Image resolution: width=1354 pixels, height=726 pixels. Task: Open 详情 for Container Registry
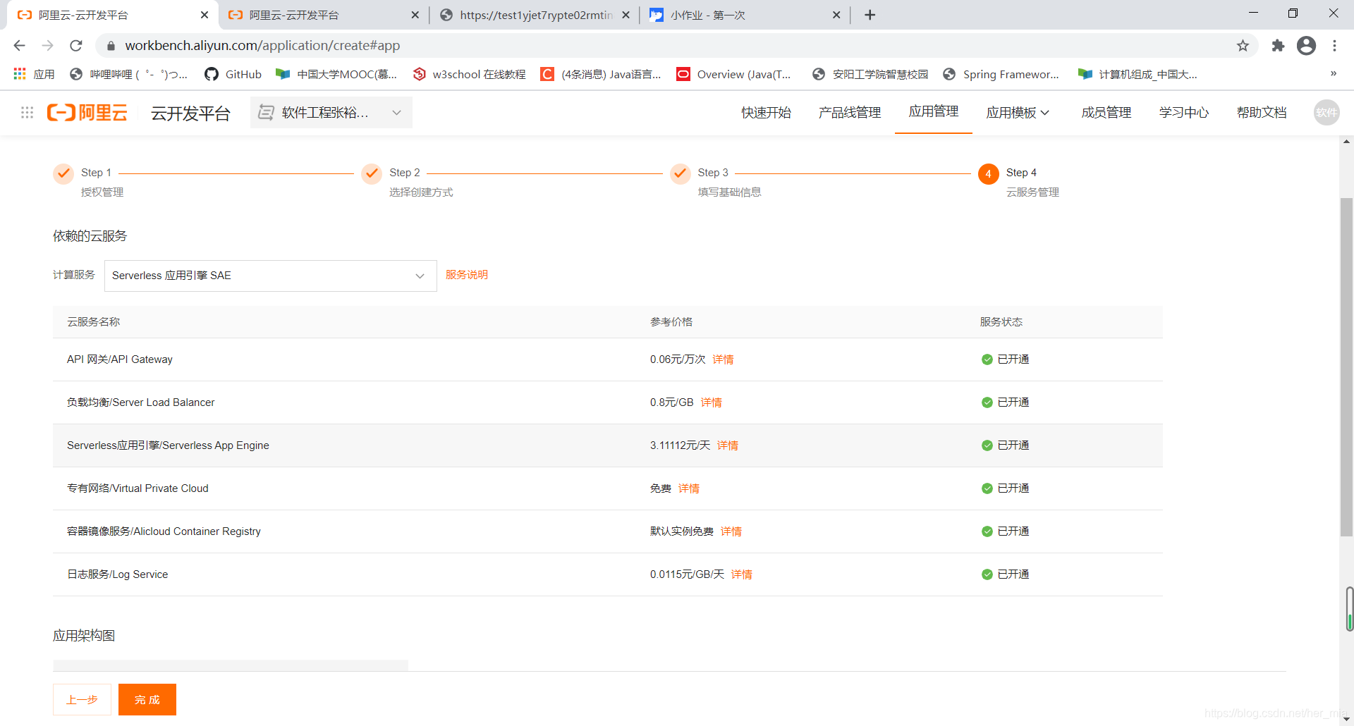pos(731,531)
